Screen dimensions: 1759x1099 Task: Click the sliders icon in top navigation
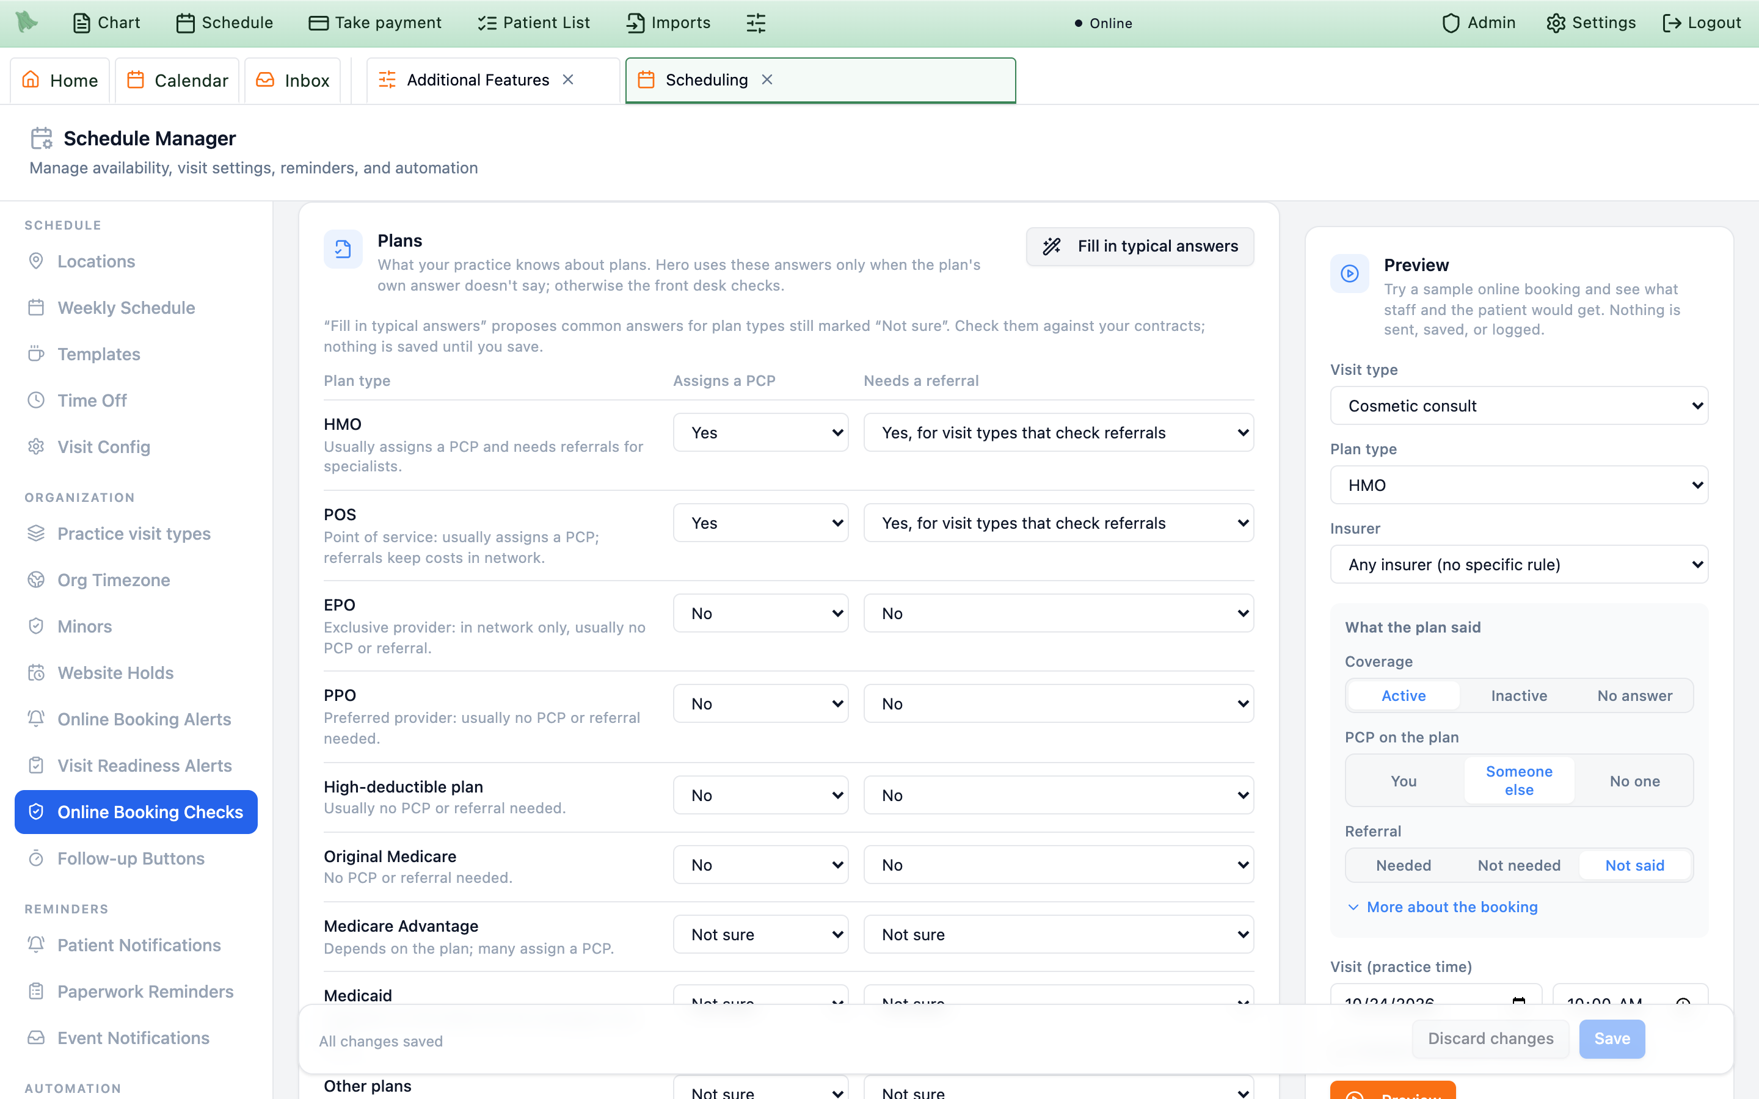pos(756,23)
